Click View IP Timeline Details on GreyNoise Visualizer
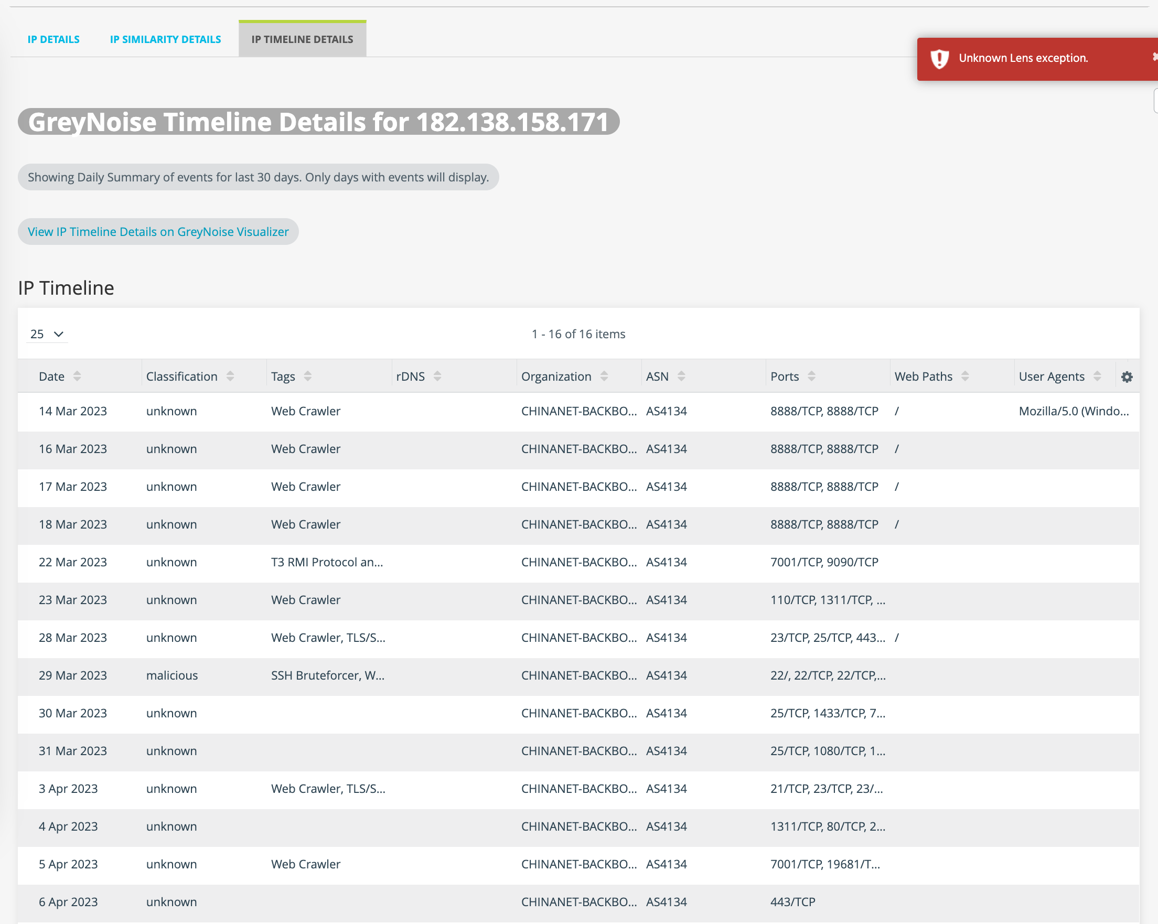The image size is (1158, 924). click(x=157, y=230)
